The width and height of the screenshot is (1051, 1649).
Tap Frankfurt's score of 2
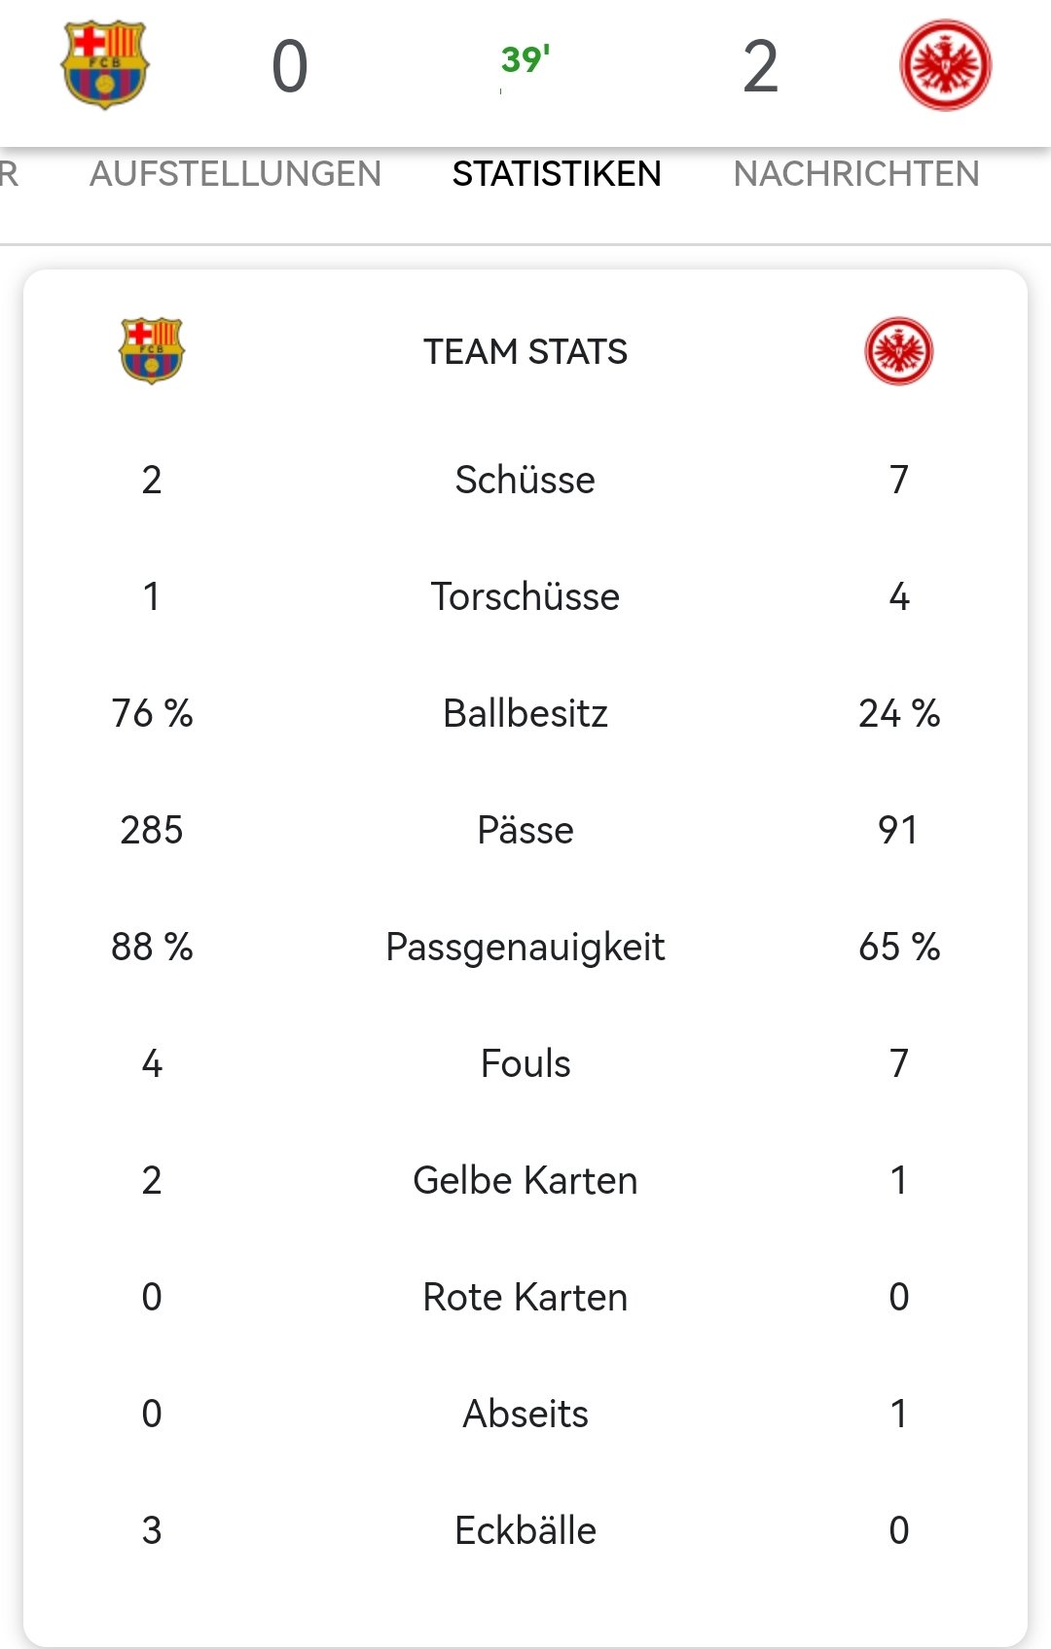tap(761, 67)
